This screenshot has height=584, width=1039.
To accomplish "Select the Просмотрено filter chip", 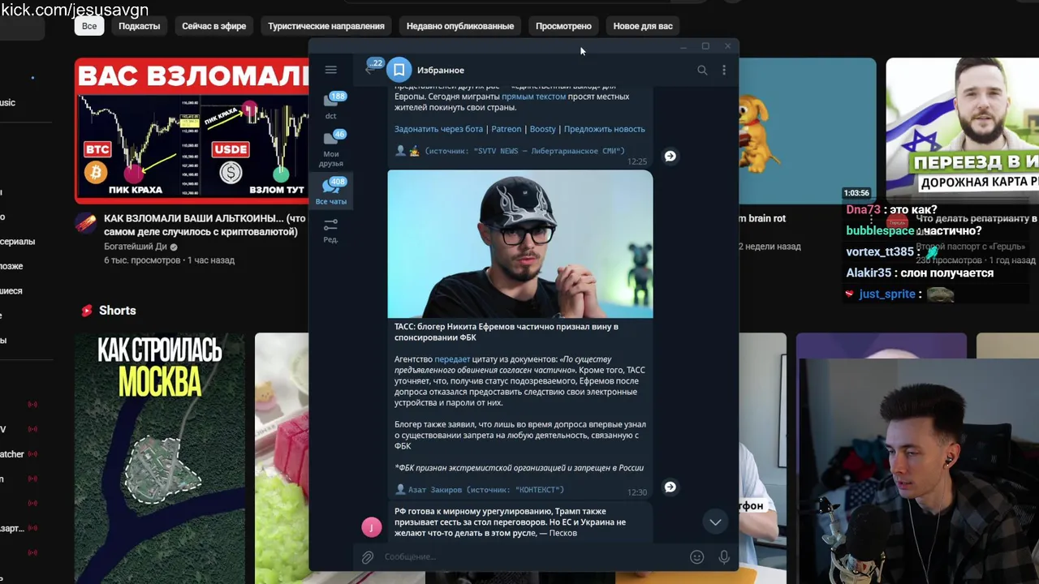I will [563, 26].
